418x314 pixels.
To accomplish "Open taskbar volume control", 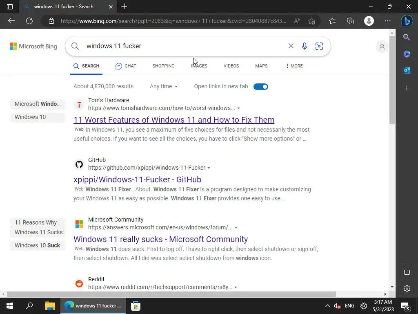I will click(337, 306).
